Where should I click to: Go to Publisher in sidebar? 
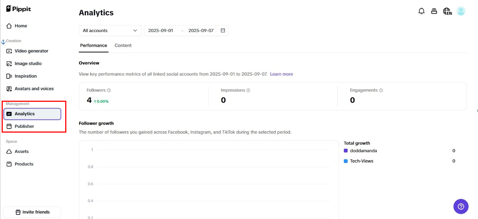coord(24,126)
